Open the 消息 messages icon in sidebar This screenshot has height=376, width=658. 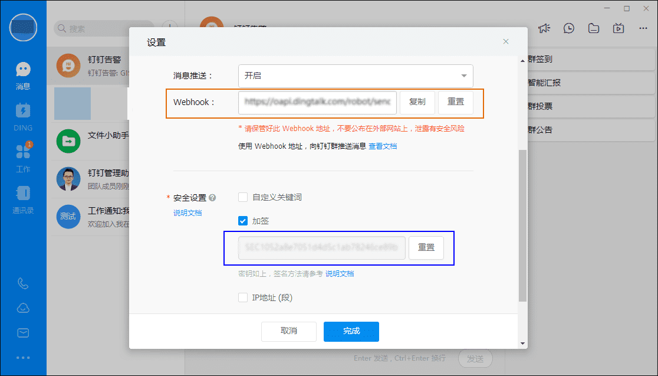click(23, 70)
